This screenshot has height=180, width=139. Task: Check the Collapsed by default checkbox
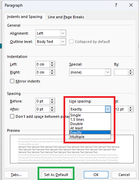click(71, 42)
